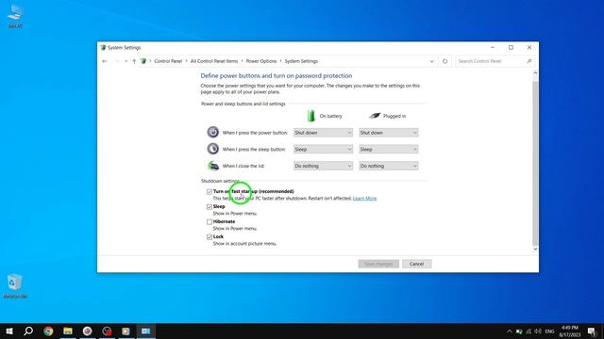The image size is (604, 339).
Task: Toggle the Lock checkbox
Action: tap(210, 236)
